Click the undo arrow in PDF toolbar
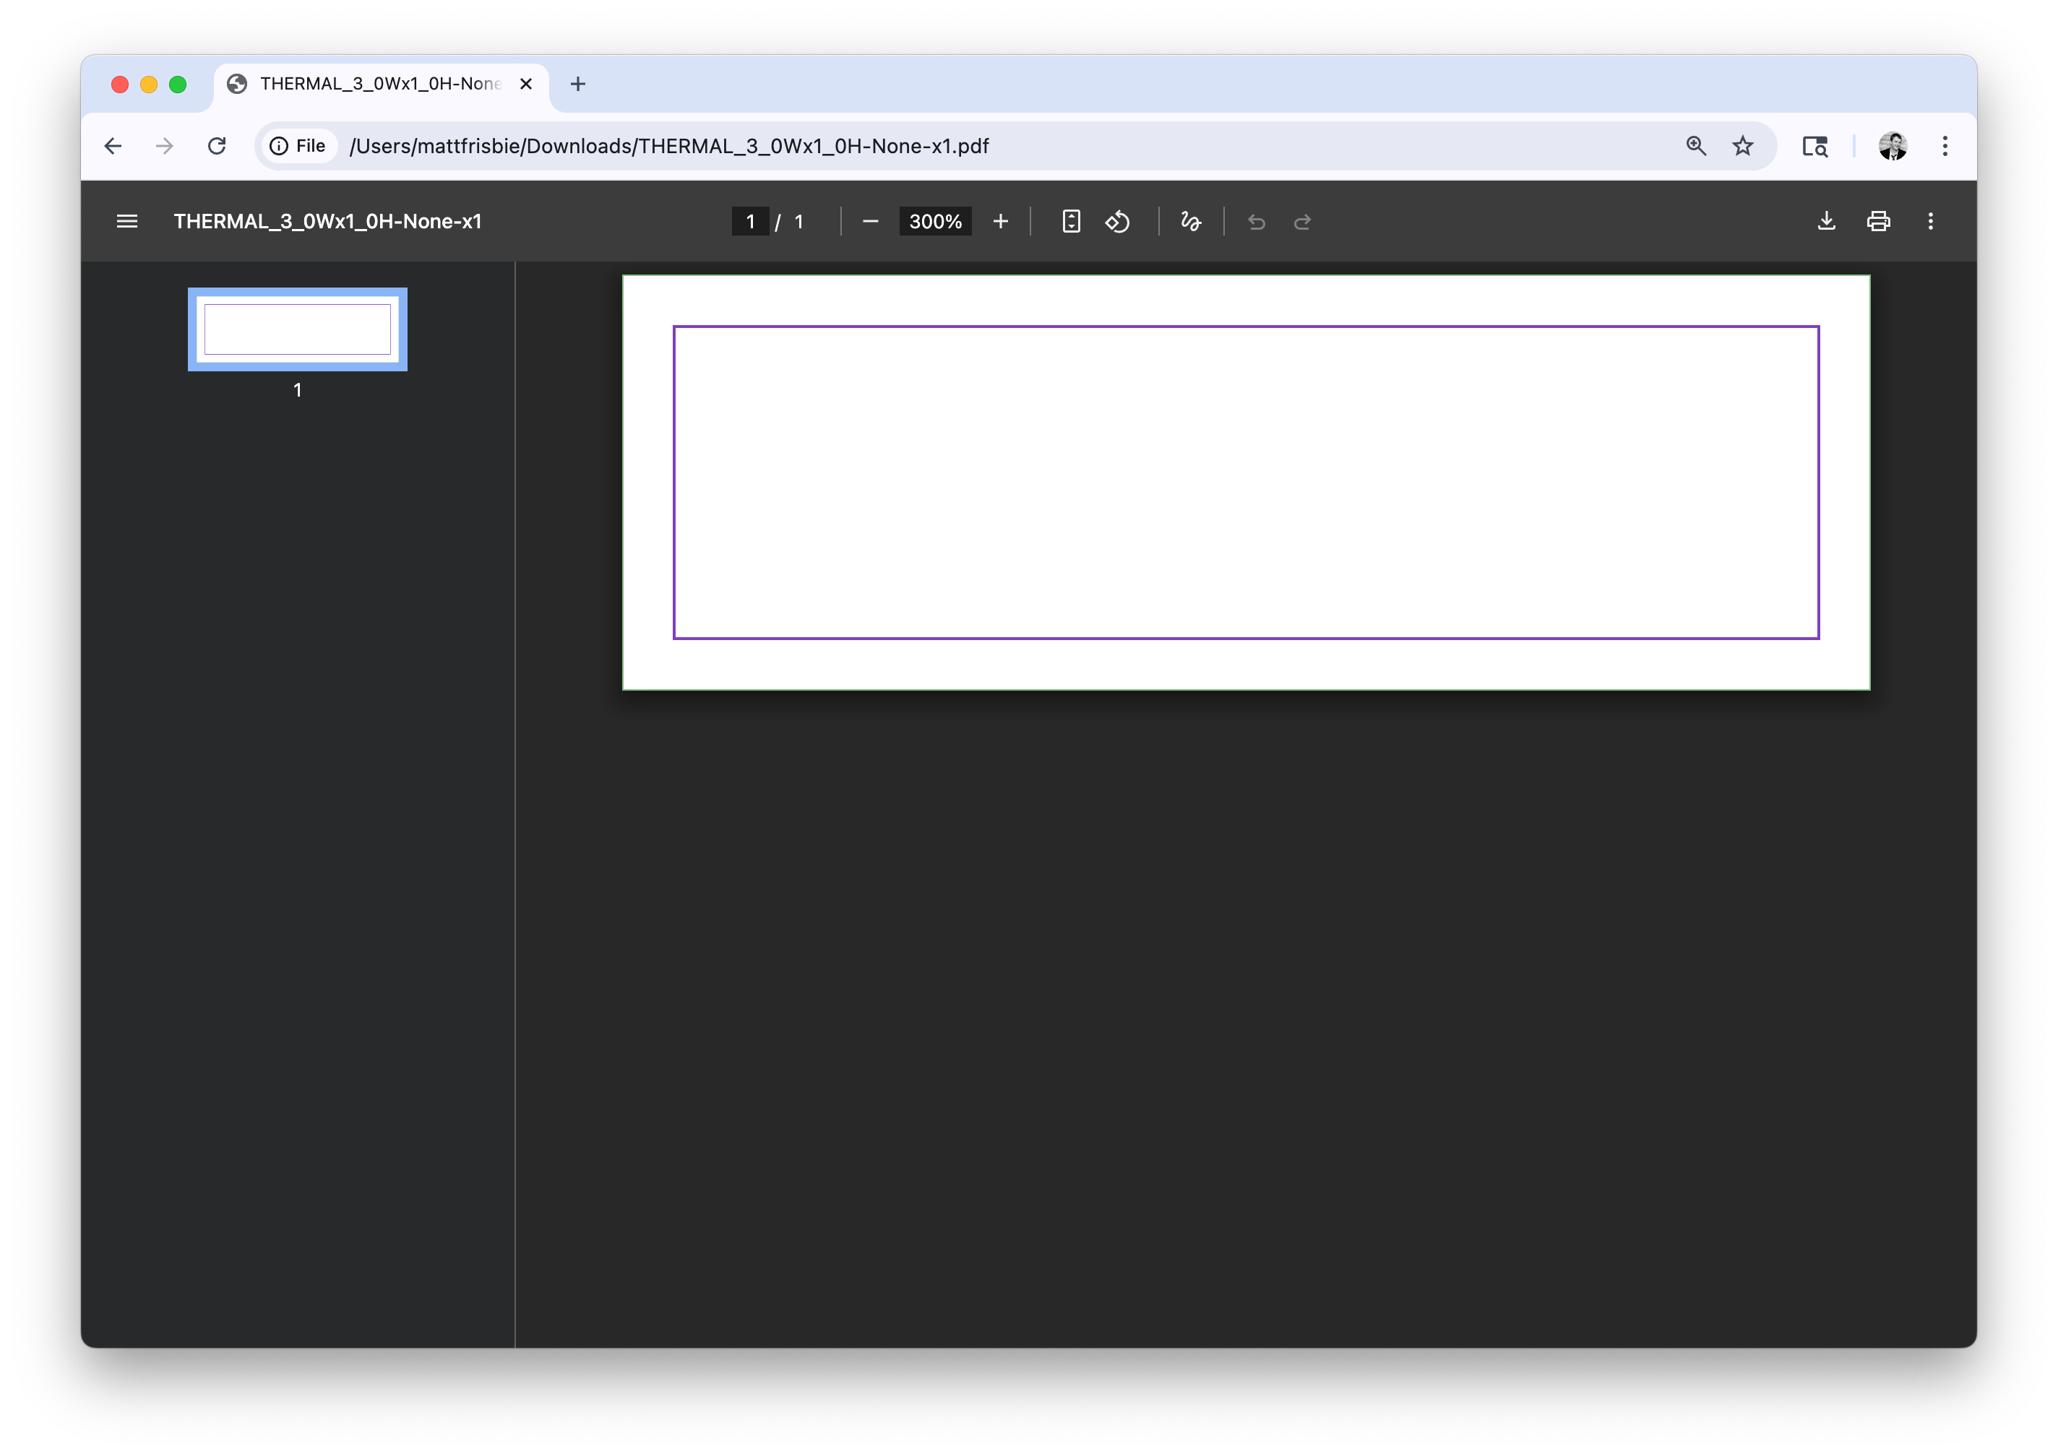The image size is (2058, 1455). (1256, 221)
